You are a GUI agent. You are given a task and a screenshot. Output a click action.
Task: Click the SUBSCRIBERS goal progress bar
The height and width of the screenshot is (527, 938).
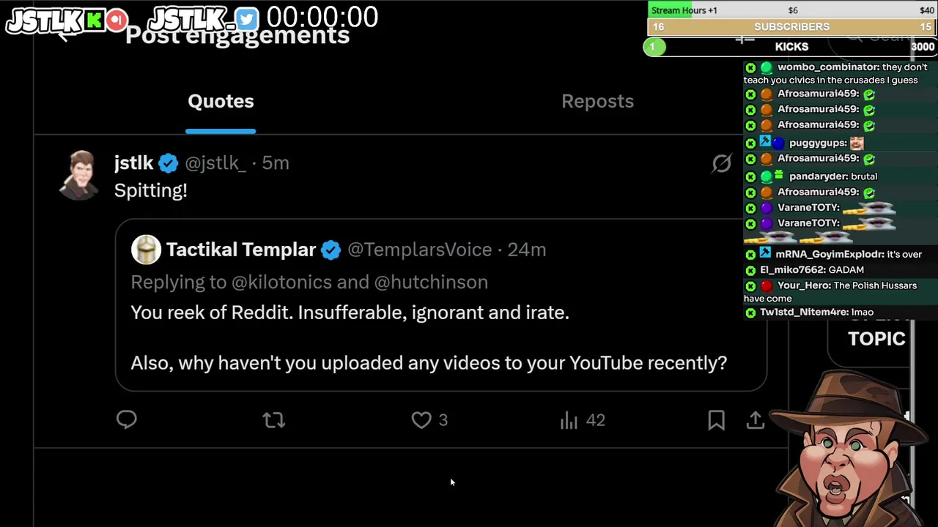coord(791,27)
